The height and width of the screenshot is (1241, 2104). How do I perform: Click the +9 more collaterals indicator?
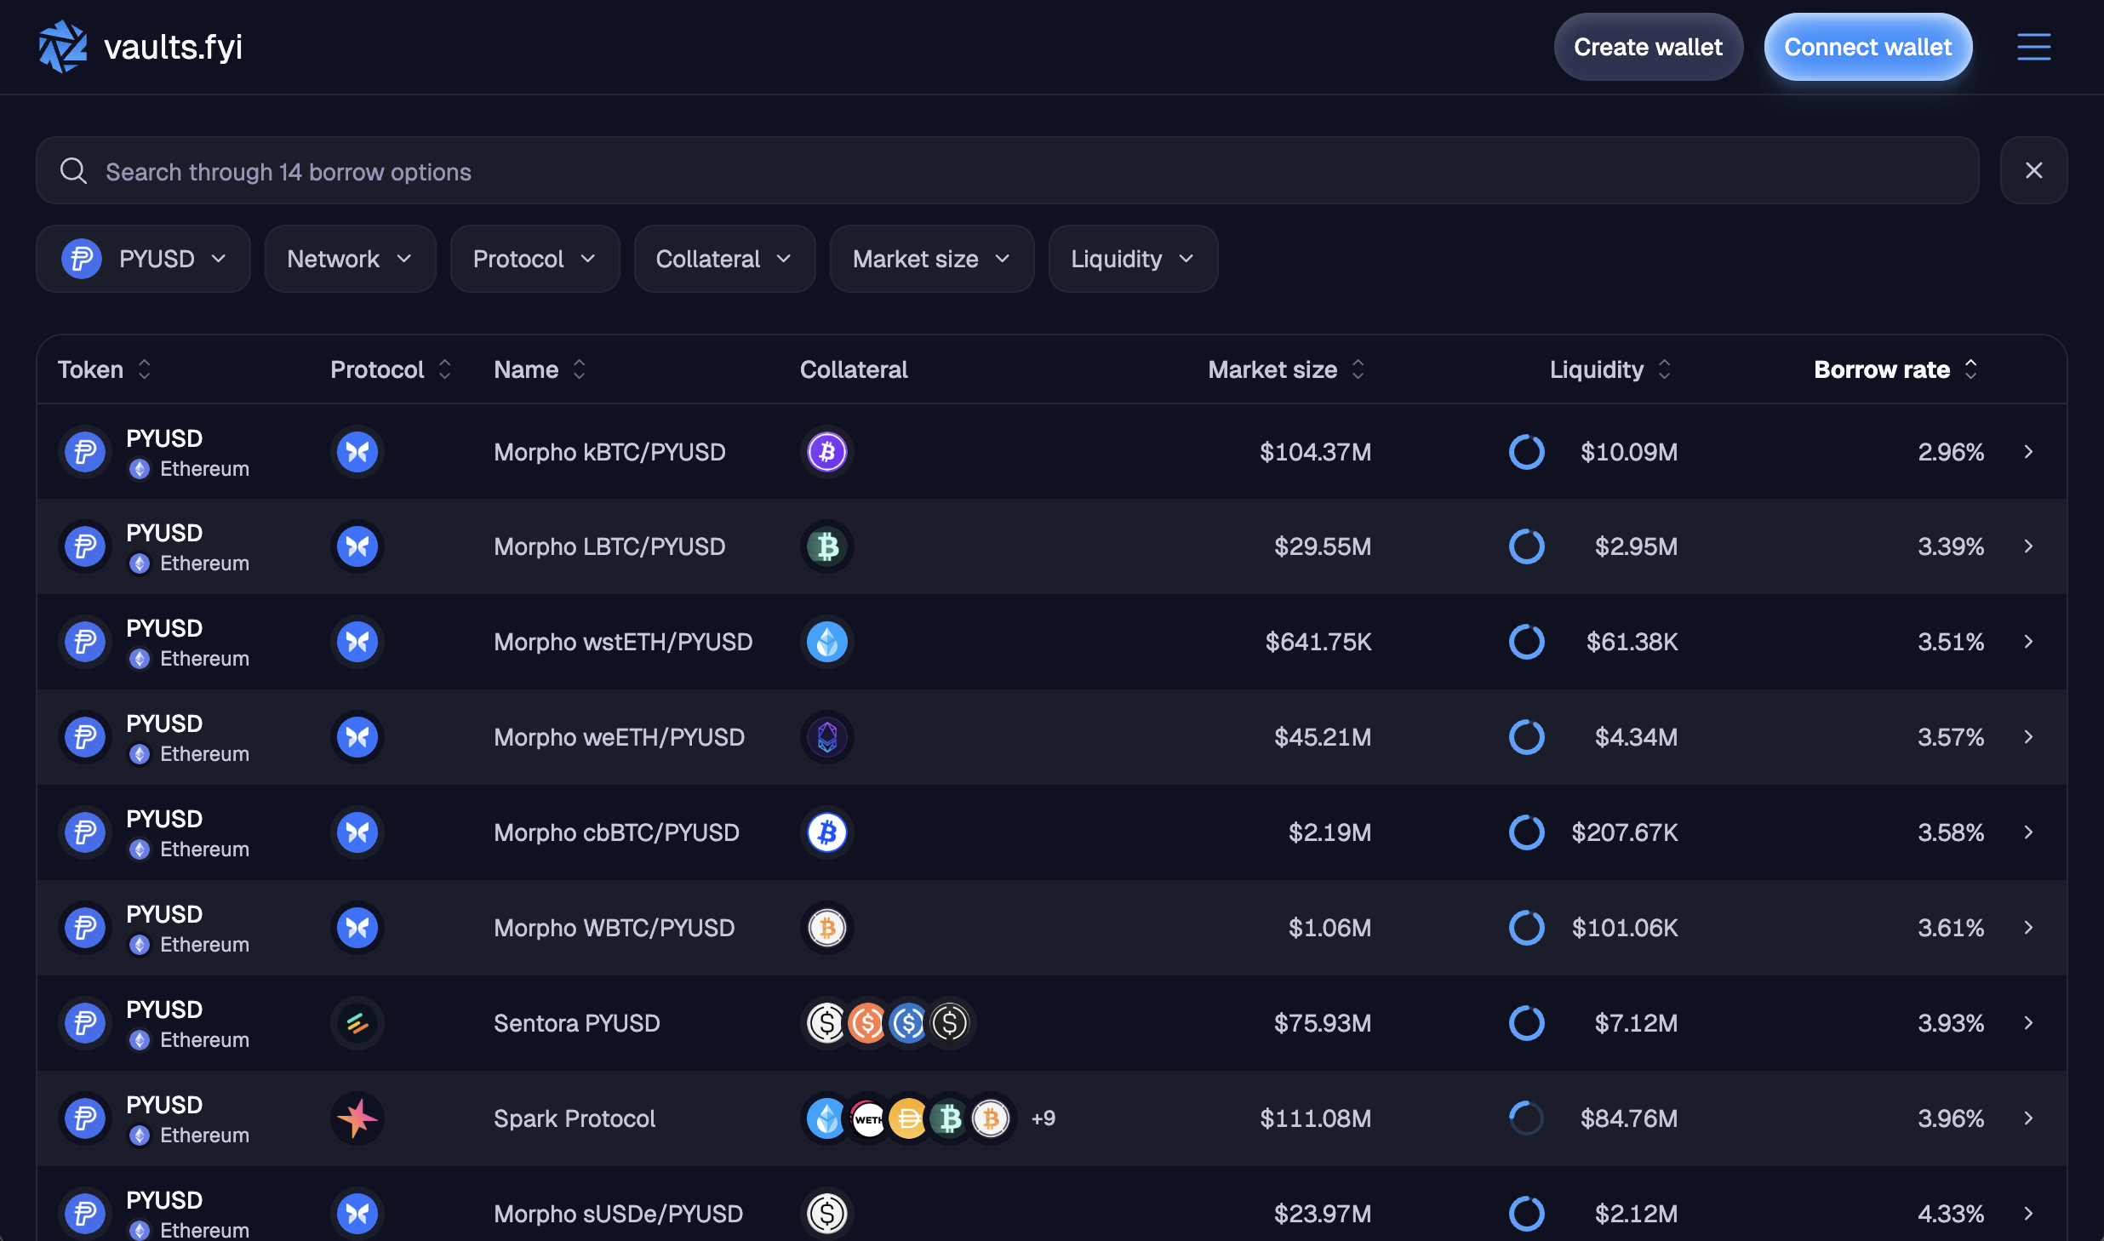(1043, 1118)
